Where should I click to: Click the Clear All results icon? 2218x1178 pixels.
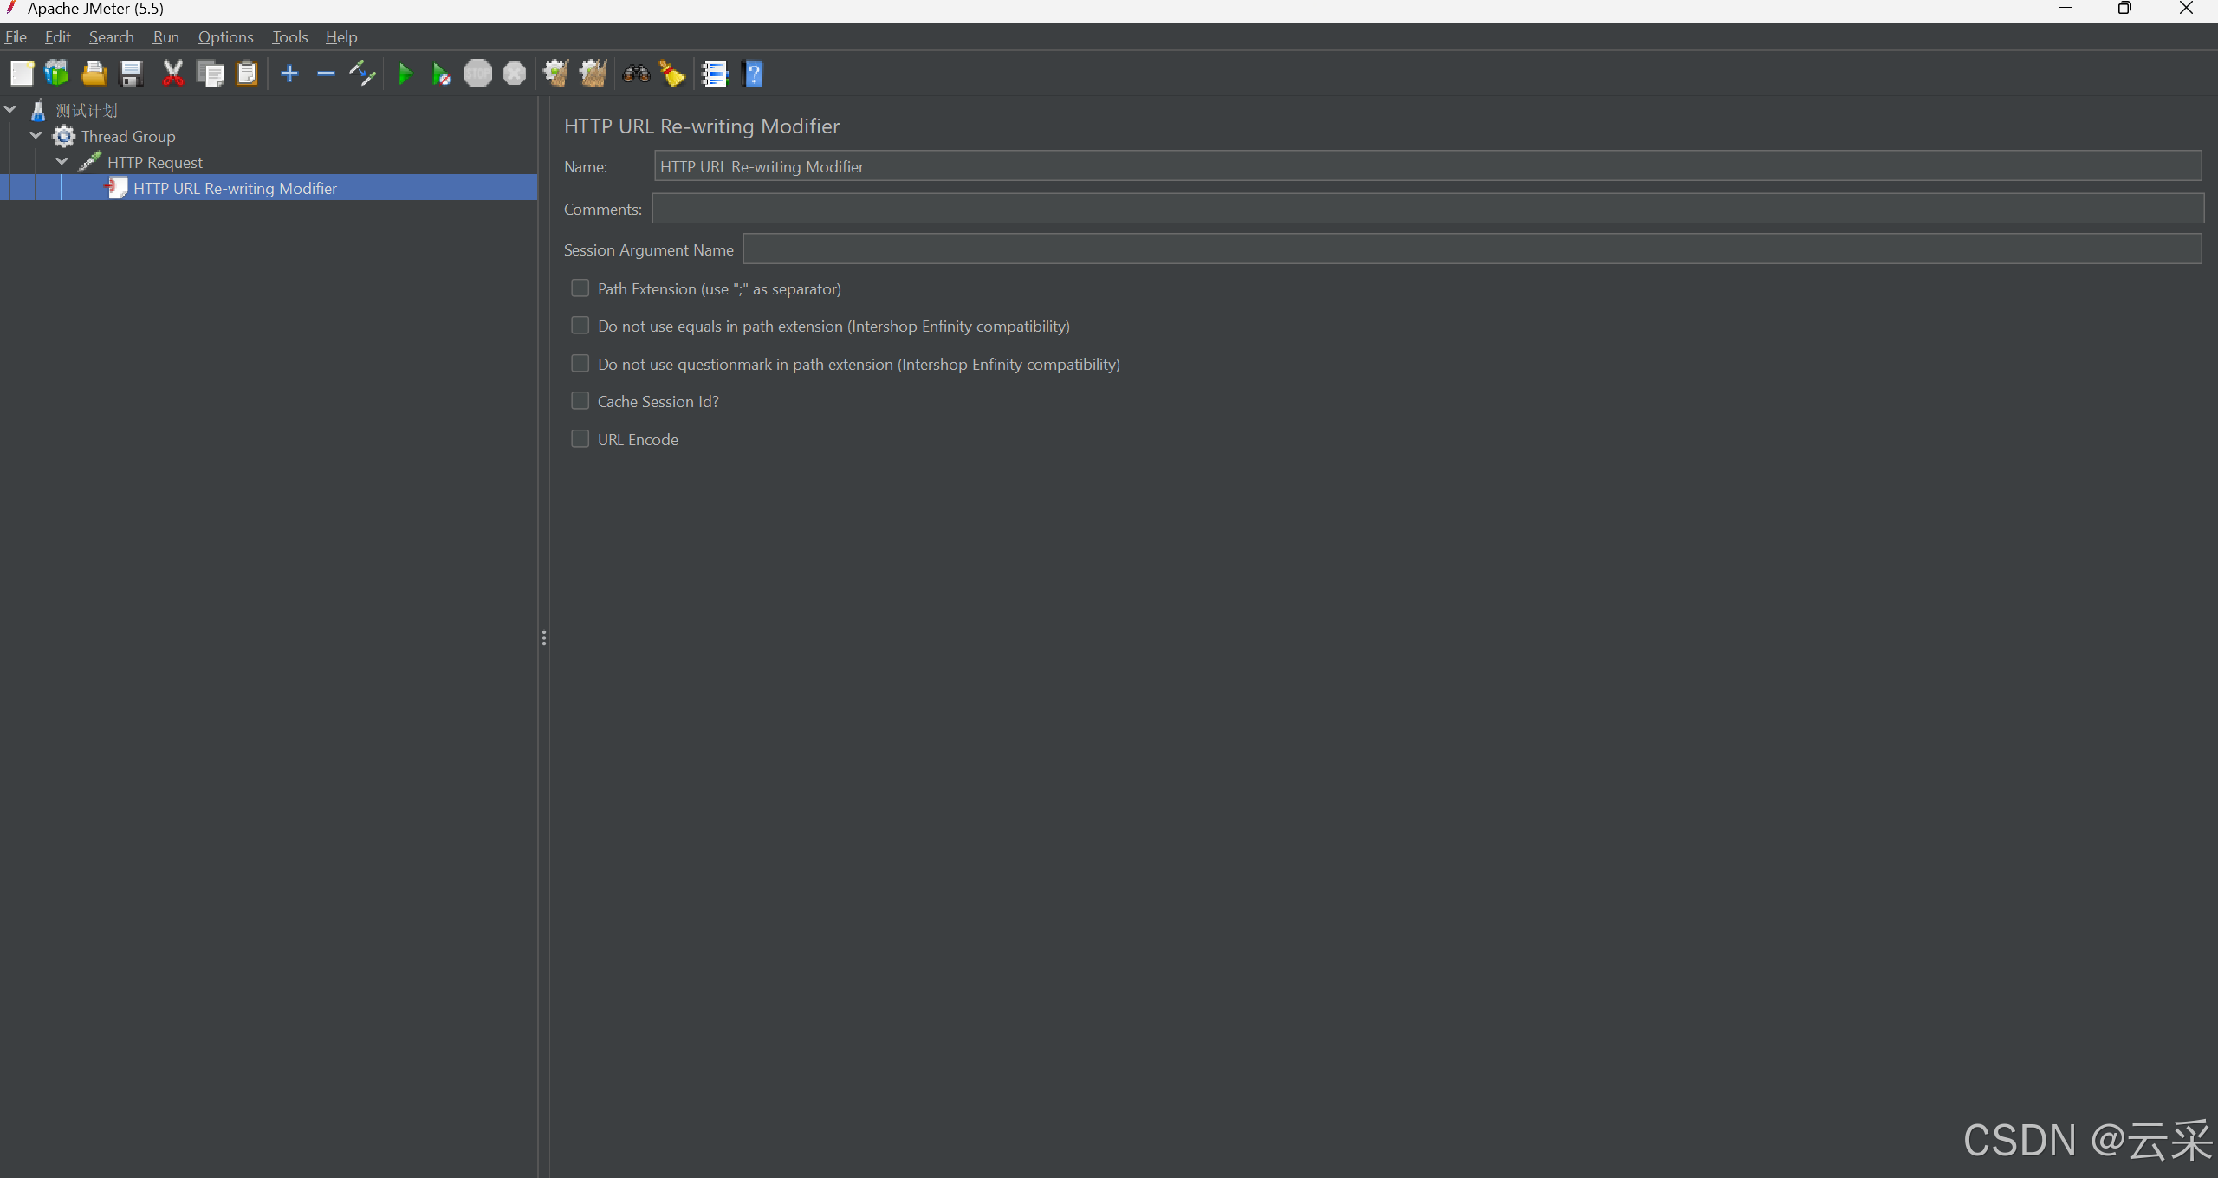[x=593, y=74]
